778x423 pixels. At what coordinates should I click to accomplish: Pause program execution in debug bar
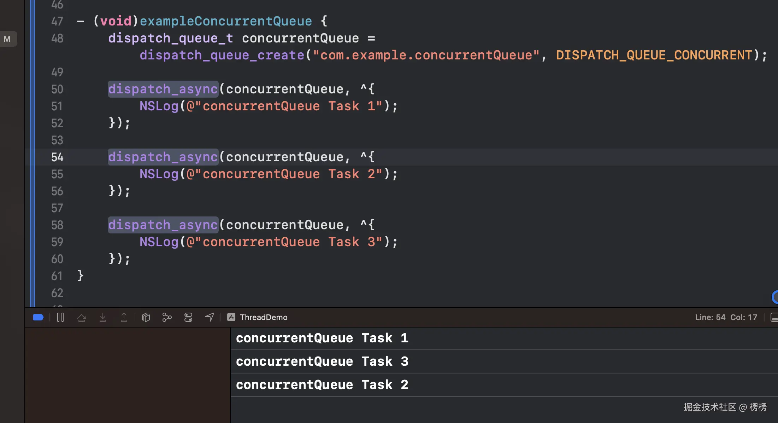pyautogui.click(x=60, y=317)
